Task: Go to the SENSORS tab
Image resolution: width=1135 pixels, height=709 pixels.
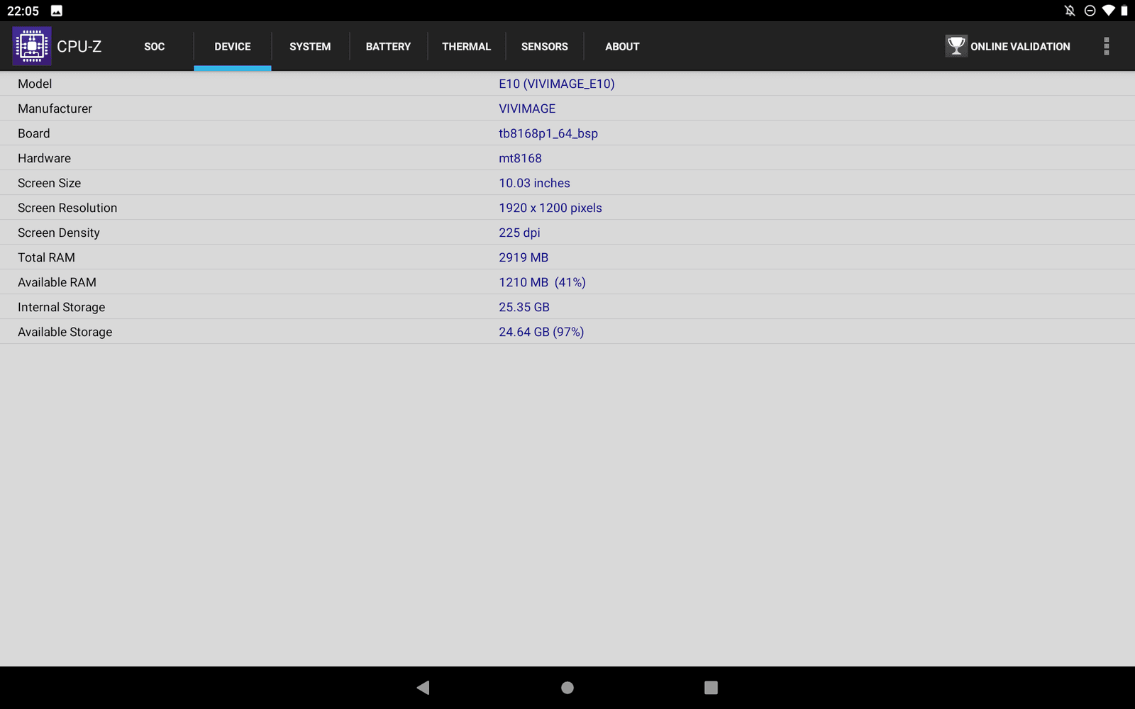Action: point(544,47)
